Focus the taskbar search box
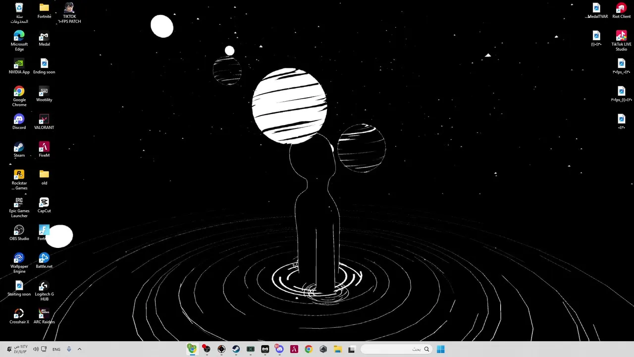Image resolution: width=634 pixels, height=357 pixels. (x=396, y=349)
